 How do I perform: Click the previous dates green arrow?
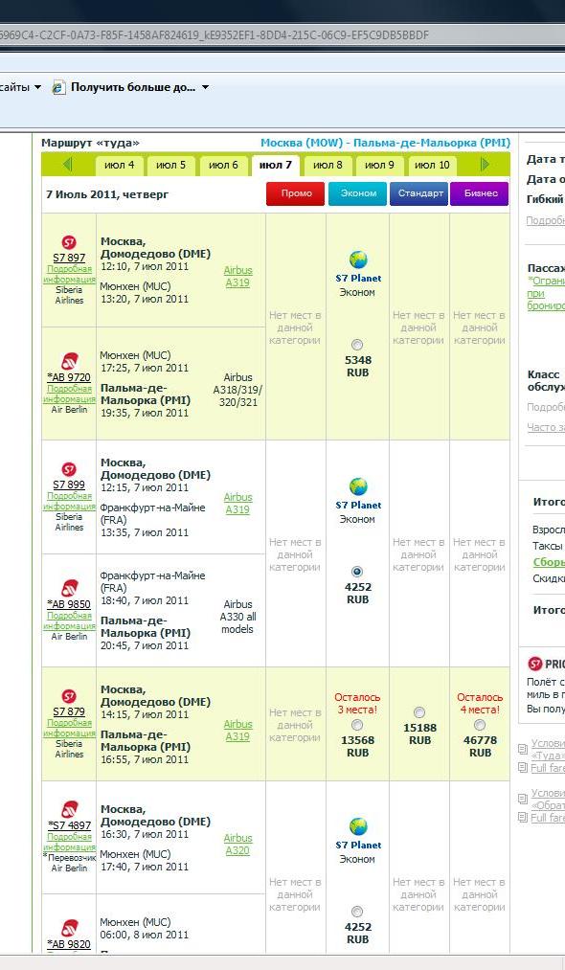[x=67, y=164]
